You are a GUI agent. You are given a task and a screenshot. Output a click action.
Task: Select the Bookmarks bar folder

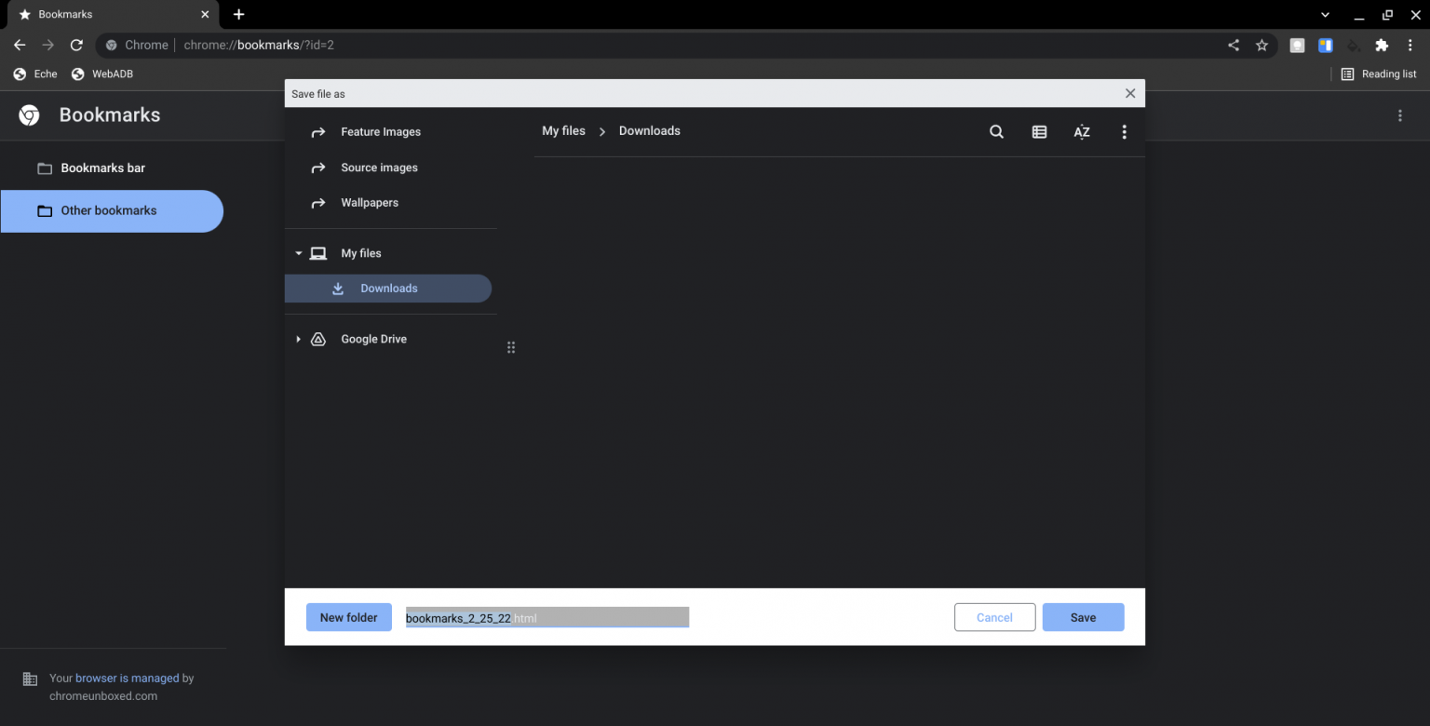click(x=102, y=168)
